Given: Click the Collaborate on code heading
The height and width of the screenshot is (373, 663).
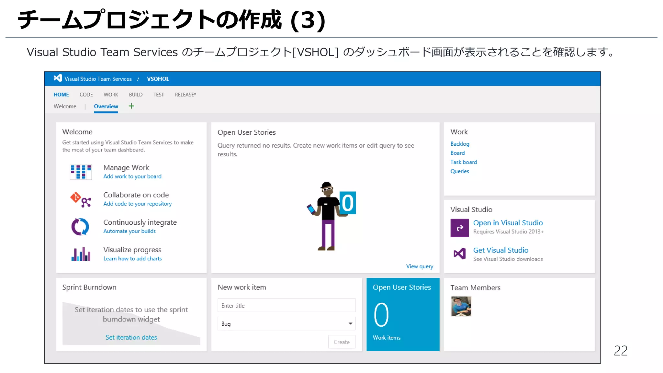Looking at the screenshot, I should point(136,195).
